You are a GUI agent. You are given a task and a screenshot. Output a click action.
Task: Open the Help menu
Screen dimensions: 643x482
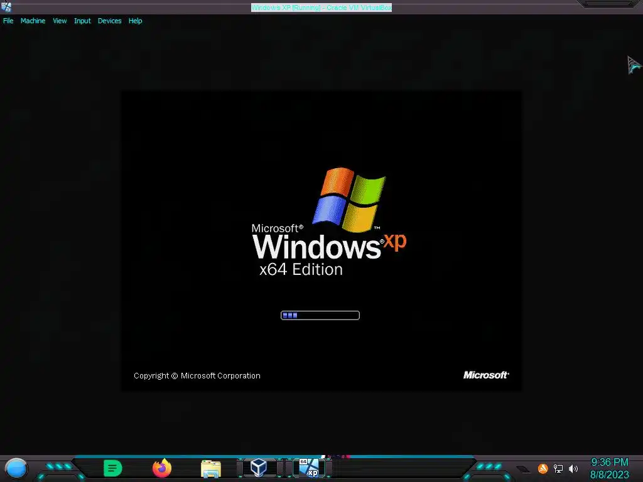pos(136,21)
